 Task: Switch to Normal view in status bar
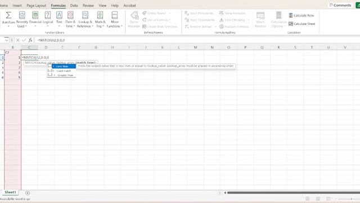tap(308, 199)
